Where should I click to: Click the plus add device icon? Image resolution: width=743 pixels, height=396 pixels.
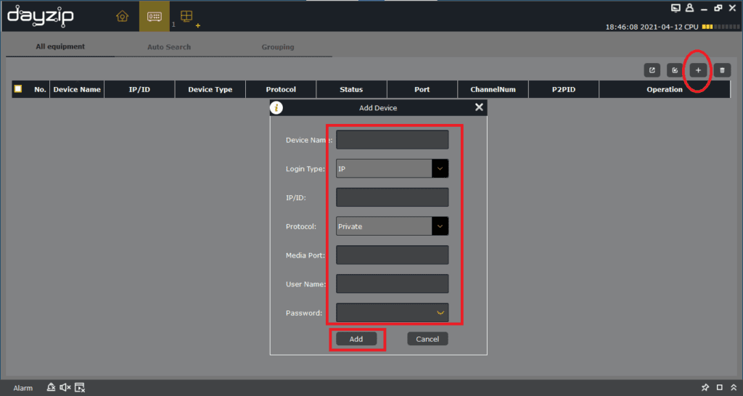click(698, 70)
